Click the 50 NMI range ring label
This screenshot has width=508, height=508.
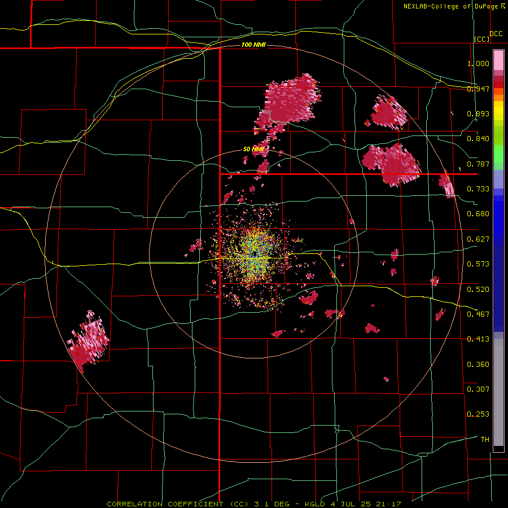[x=253, y=149]
